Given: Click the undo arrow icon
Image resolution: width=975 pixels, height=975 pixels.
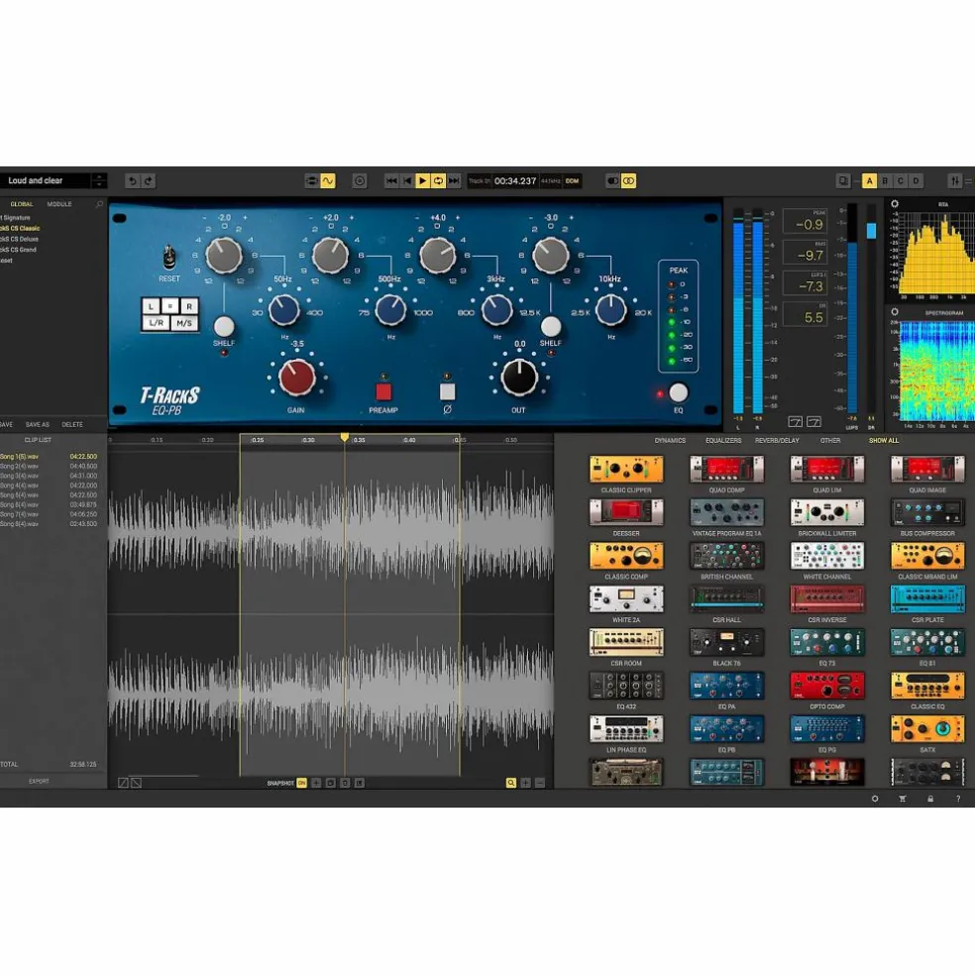Looking at the screenshot, I should [x=132, y=181].
